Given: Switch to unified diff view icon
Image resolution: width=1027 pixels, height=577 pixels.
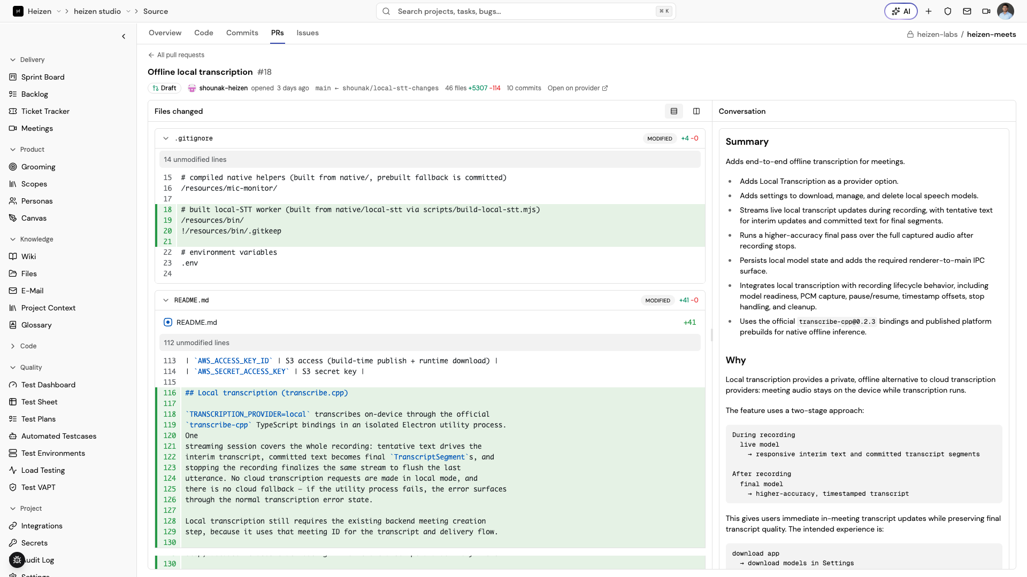Looking at the screenshot, I should (674, 111).
